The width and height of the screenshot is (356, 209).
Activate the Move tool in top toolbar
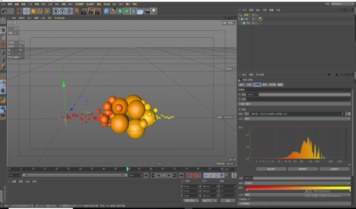26,11
